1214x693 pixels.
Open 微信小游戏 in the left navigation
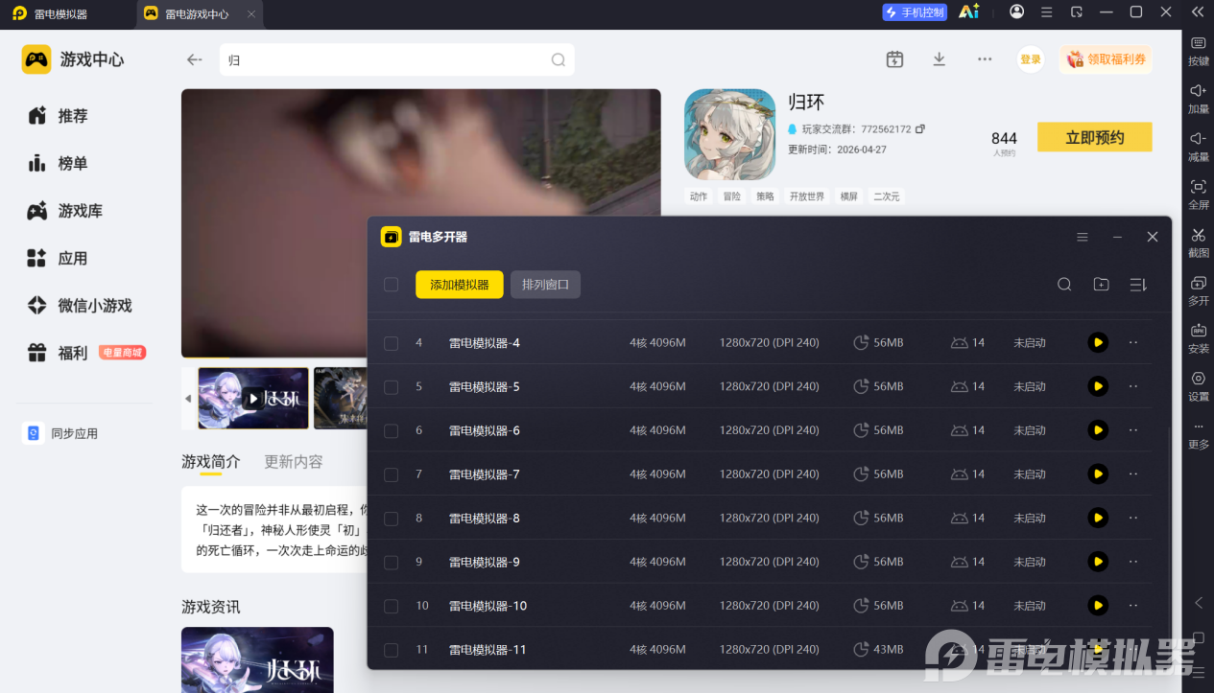click(82, 306)
